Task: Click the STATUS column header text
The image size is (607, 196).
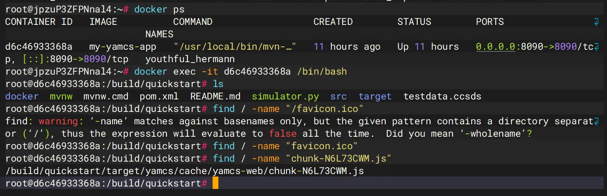Action: pos(414,22)
